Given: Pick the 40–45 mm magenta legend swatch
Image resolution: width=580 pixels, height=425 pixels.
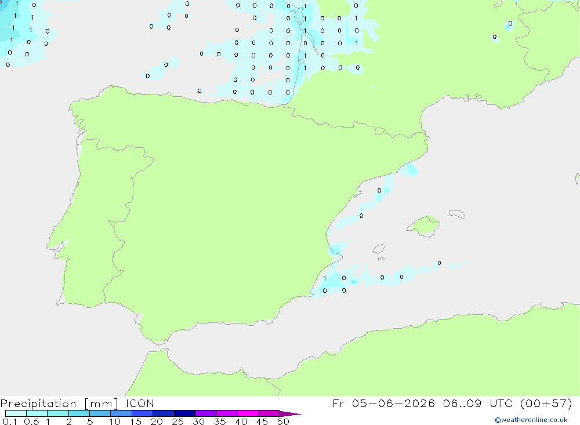Looking at the screenshot, I should 248,413.
